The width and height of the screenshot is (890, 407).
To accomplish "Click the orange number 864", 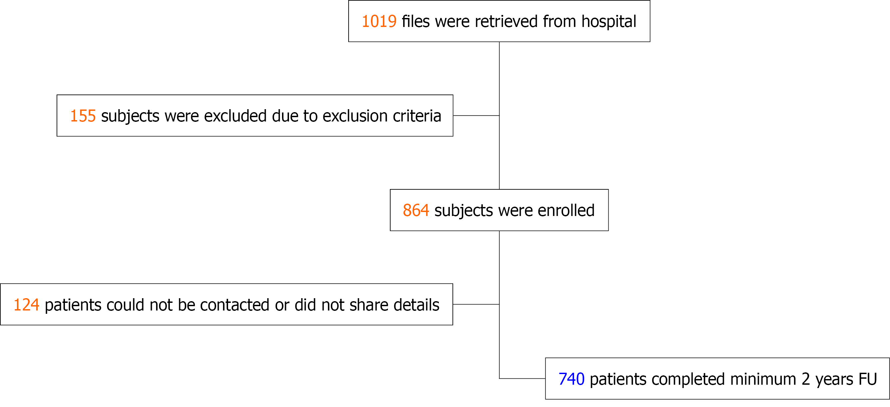I will [416, 210].
